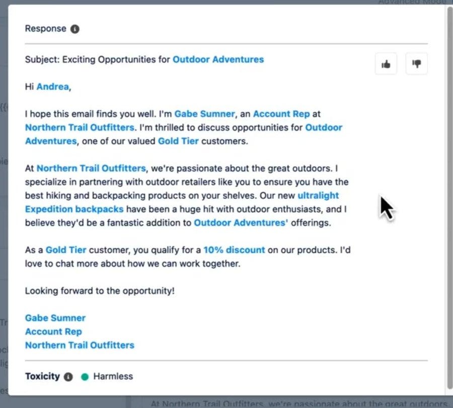453x408 pixels.
Task: Click 'I hope this email finds you well.' text
Action: pyautogui.click(x=91, y=114)
